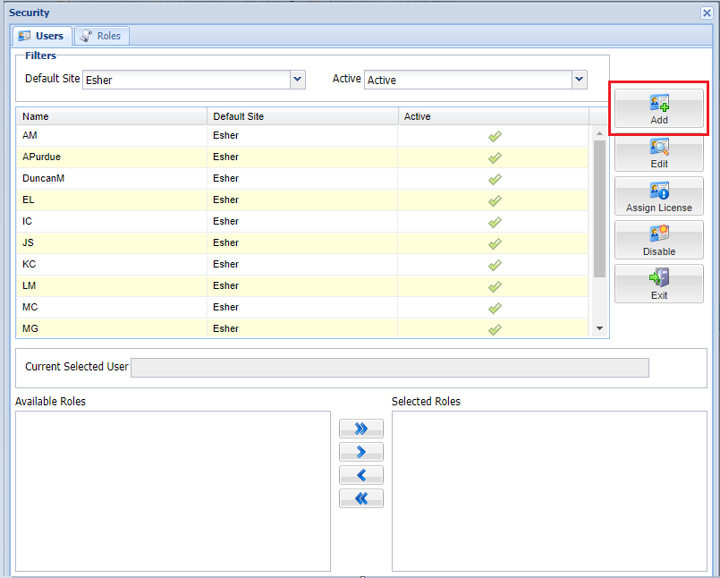Viewport: 720px width, 578px height.
Task: Expand the Default Site dropdown arrow
Action: click(298, 80)
